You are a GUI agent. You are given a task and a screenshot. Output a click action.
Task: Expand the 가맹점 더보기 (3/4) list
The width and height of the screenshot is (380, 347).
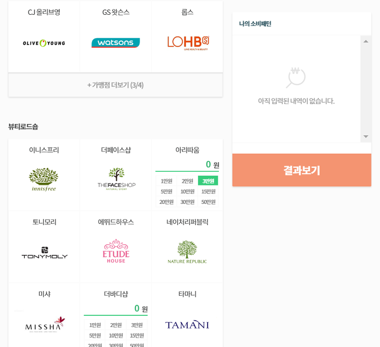115,85
